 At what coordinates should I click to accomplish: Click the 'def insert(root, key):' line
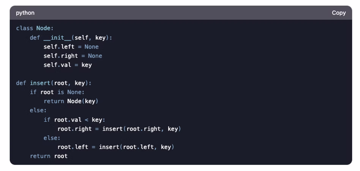(54, 83)
